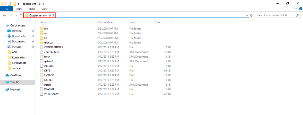Open the Help question mark icon
This screenshot has width=303, height=115.
pos(301,9)
